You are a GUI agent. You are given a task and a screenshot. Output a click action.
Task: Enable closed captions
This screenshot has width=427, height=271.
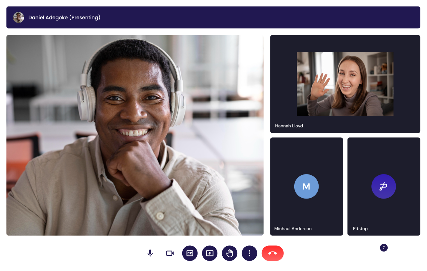tap(190, 253)
